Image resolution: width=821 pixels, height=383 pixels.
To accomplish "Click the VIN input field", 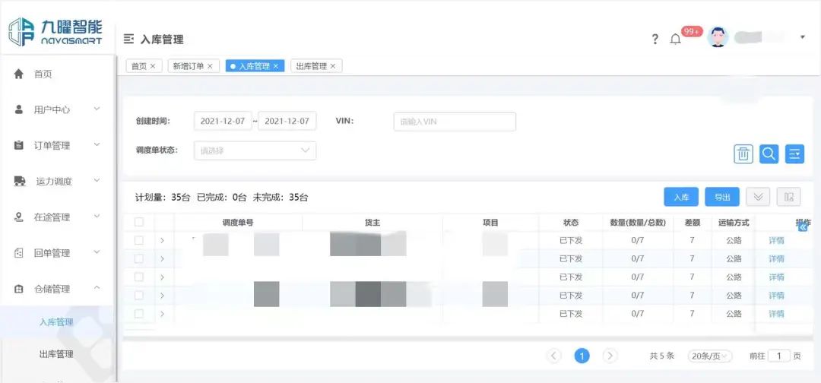I will click(455, 122).
